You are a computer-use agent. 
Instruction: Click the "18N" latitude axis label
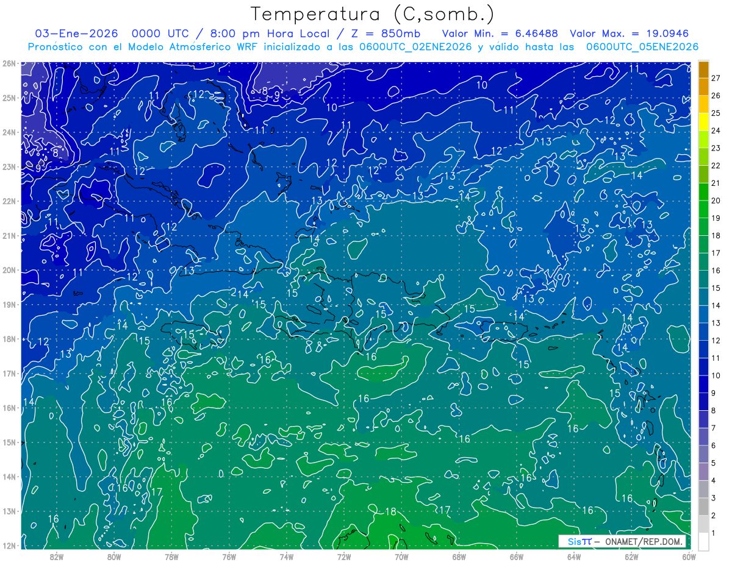point(9,339)
